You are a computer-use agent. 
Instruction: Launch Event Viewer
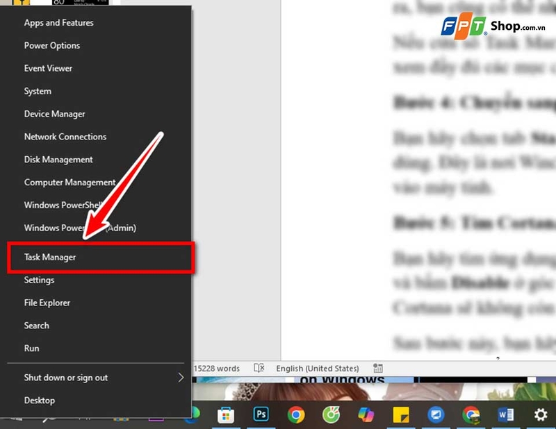pyautogui.click(x=96, y=68)
